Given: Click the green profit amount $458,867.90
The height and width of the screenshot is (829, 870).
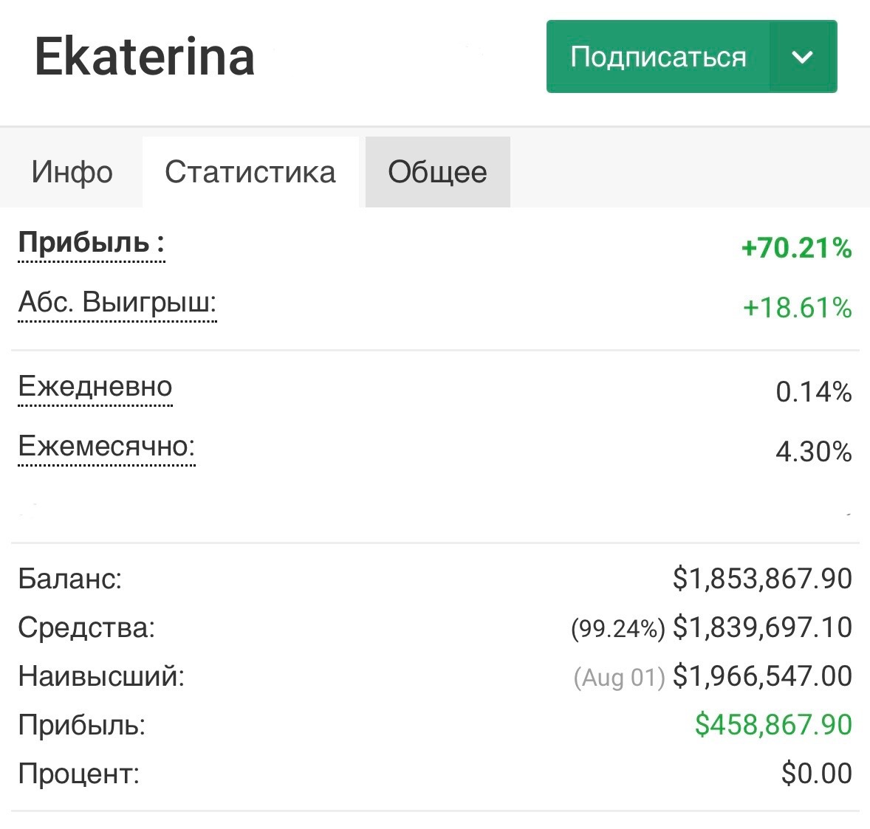Looking at the screenshot, I should click(773, 725).
